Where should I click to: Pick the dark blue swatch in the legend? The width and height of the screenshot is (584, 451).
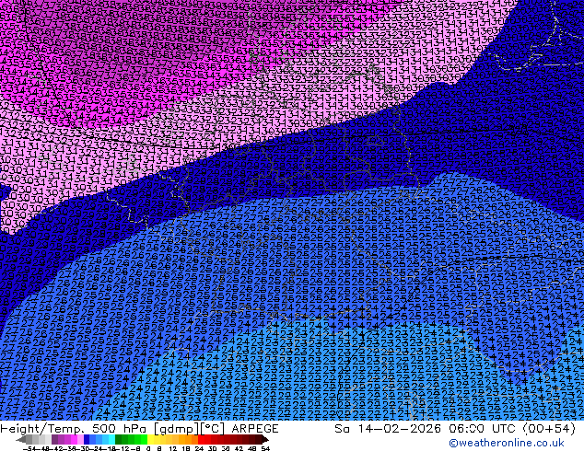coord(87,439)
